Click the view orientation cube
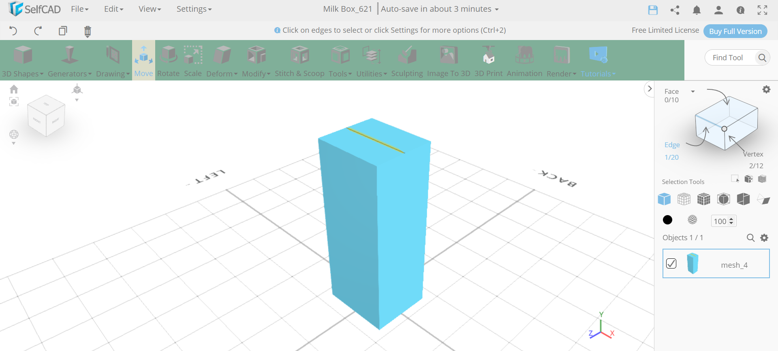 tap(46, 116)
